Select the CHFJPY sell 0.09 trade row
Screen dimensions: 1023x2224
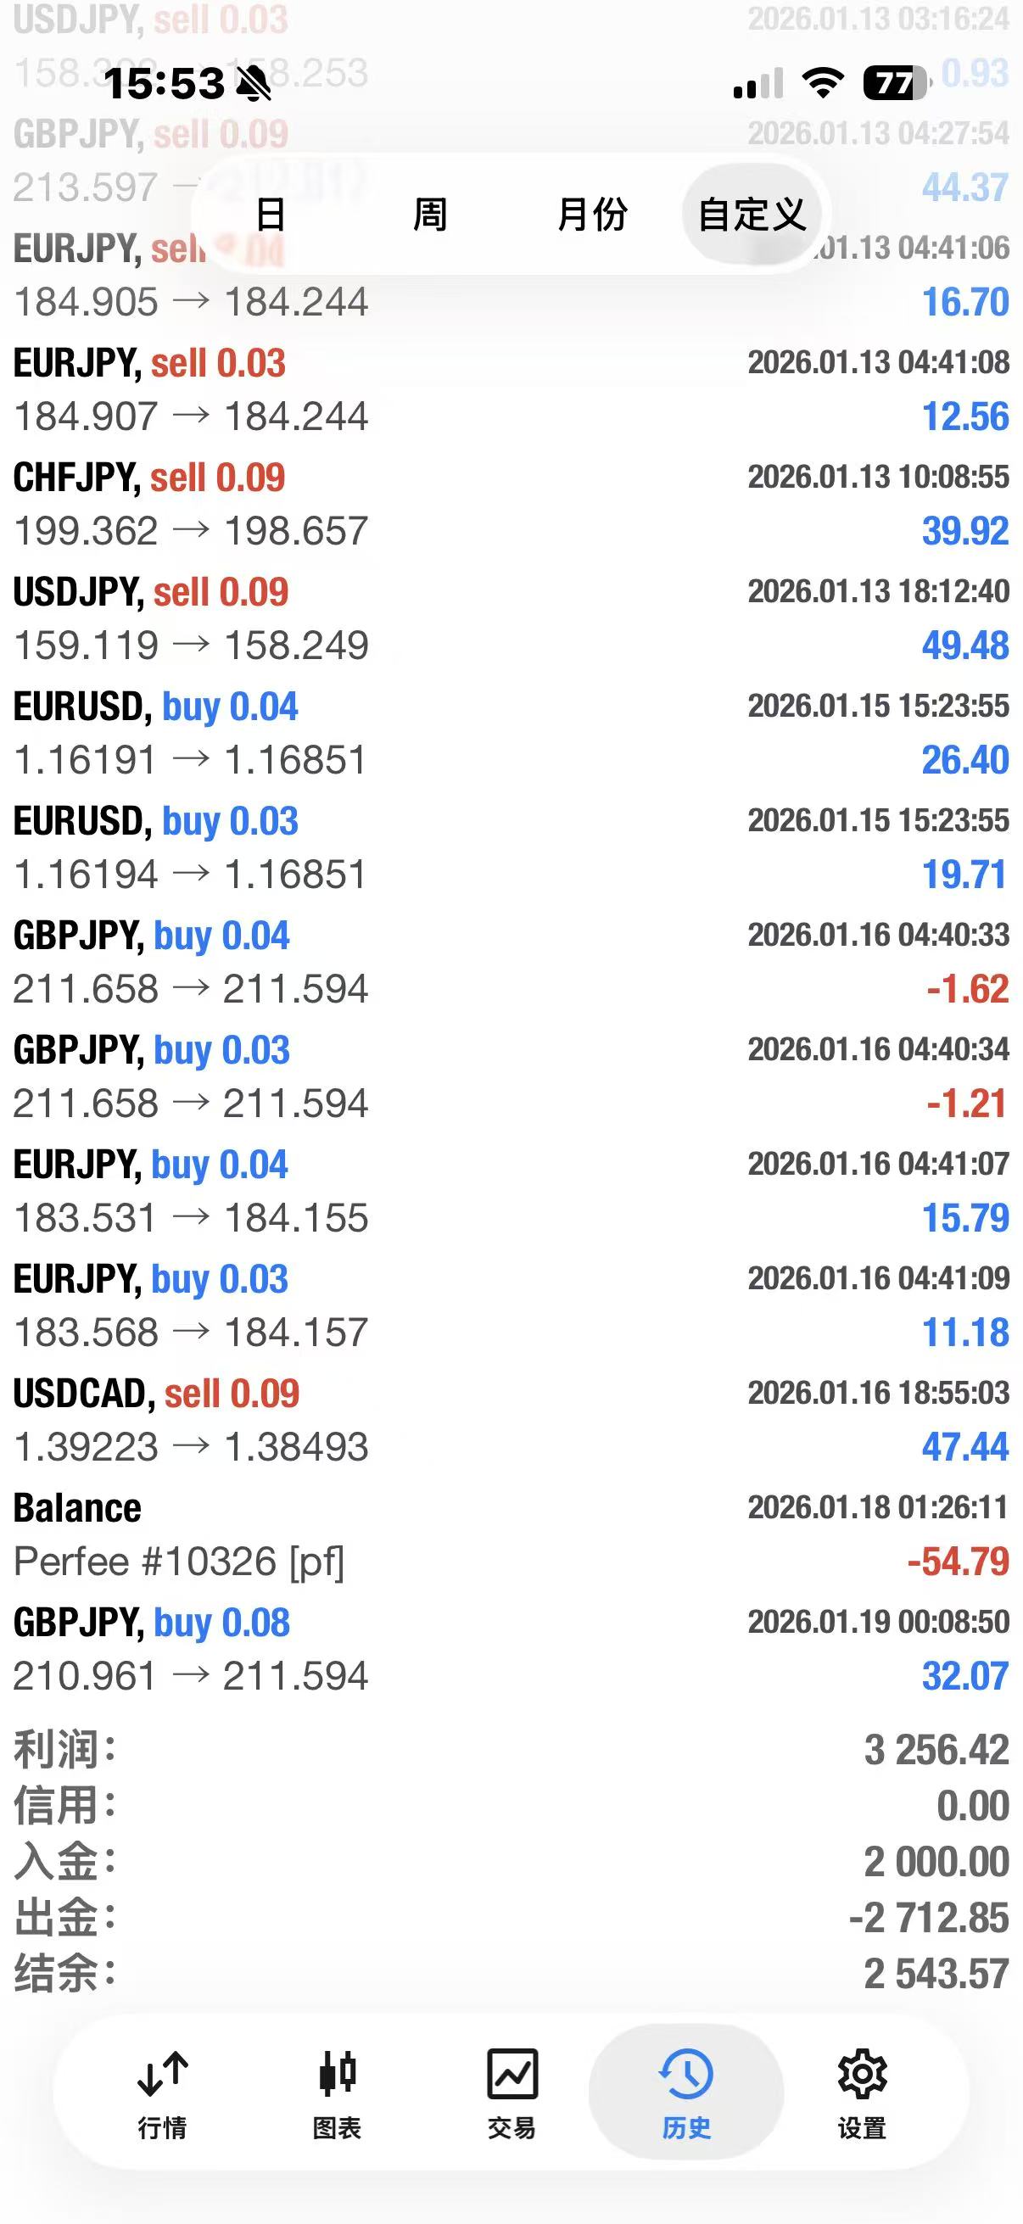[x=511, y=503]
